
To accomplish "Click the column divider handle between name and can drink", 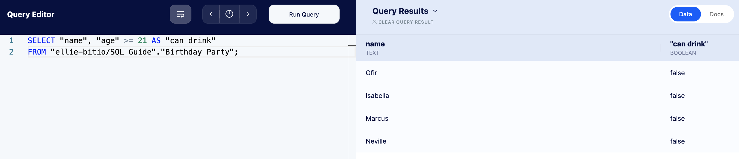I will click(660, 48).
